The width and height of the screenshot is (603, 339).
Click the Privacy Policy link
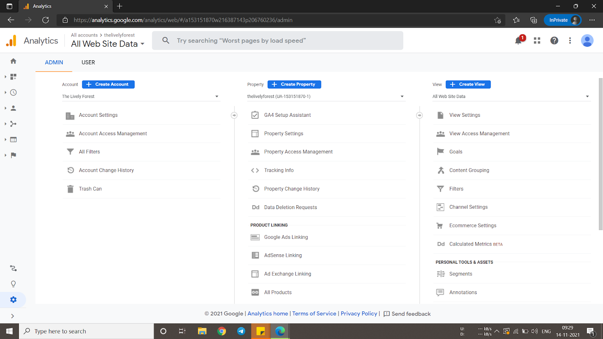(x=359, y=314)
